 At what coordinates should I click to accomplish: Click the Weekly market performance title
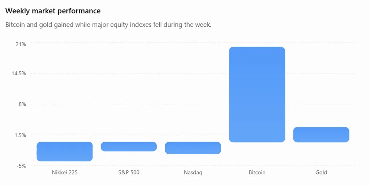point(53,11)
